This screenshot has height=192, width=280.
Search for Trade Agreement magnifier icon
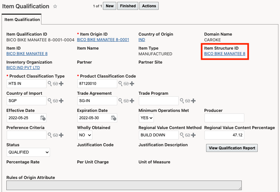click(120, 100)
